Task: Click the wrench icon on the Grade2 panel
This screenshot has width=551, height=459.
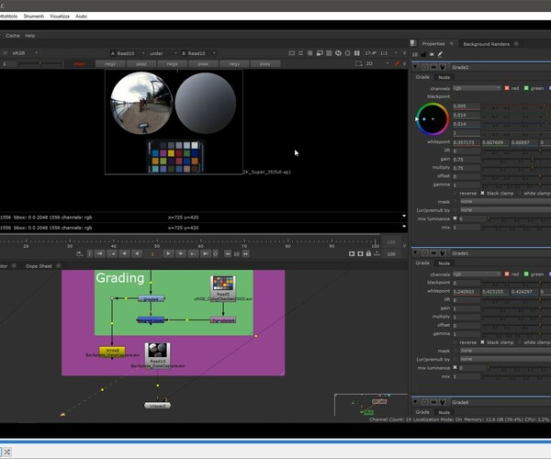Action: tap(443, 67)
